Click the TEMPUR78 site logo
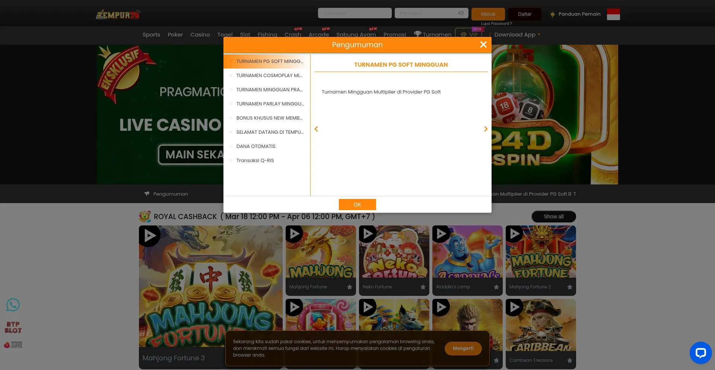715x370 pixels. coord(118,14)
